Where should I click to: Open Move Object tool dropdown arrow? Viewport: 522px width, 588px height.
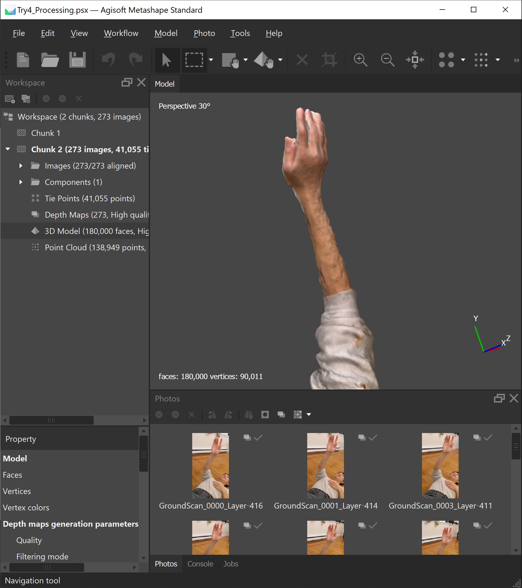(x=280, y=60)
